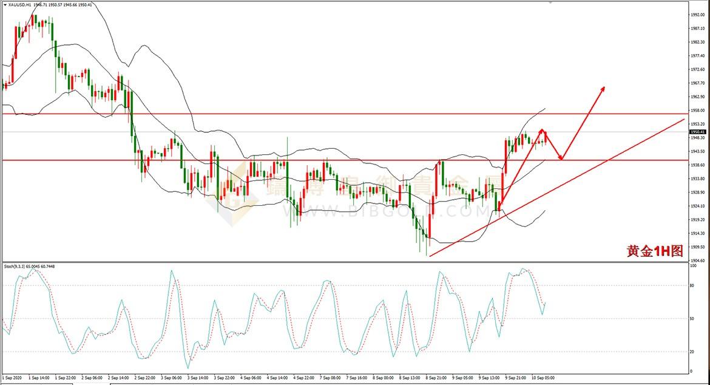The image size is (710, 385).
Task: Click the upward red forecast arrow tip
Action: point(604,87)
